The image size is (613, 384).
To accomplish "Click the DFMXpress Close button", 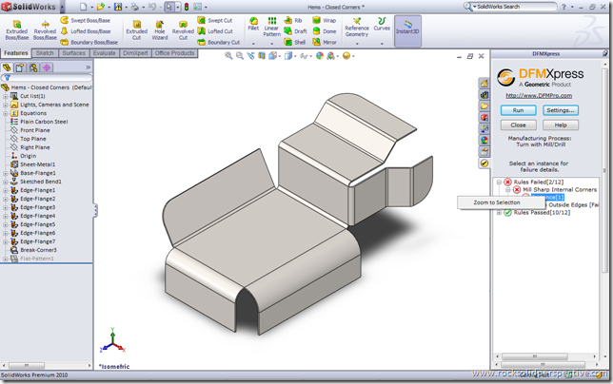I will pos(518,125).
